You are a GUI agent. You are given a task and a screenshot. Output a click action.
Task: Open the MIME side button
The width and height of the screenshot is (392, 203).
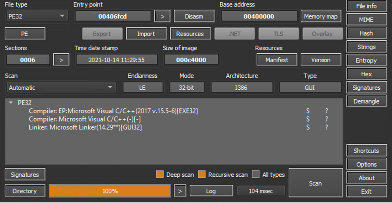pos(367,20)
